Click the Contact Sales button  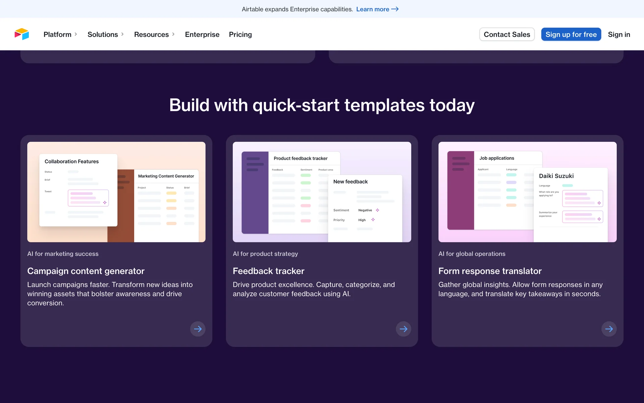coord(506,34)
